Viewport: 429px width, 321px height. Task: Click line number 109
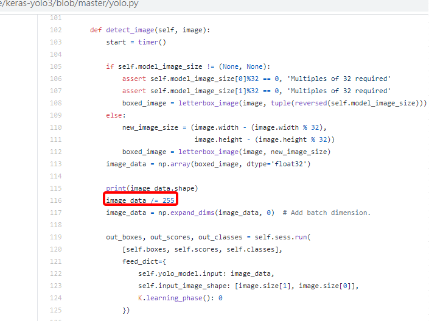pos(56,115)
